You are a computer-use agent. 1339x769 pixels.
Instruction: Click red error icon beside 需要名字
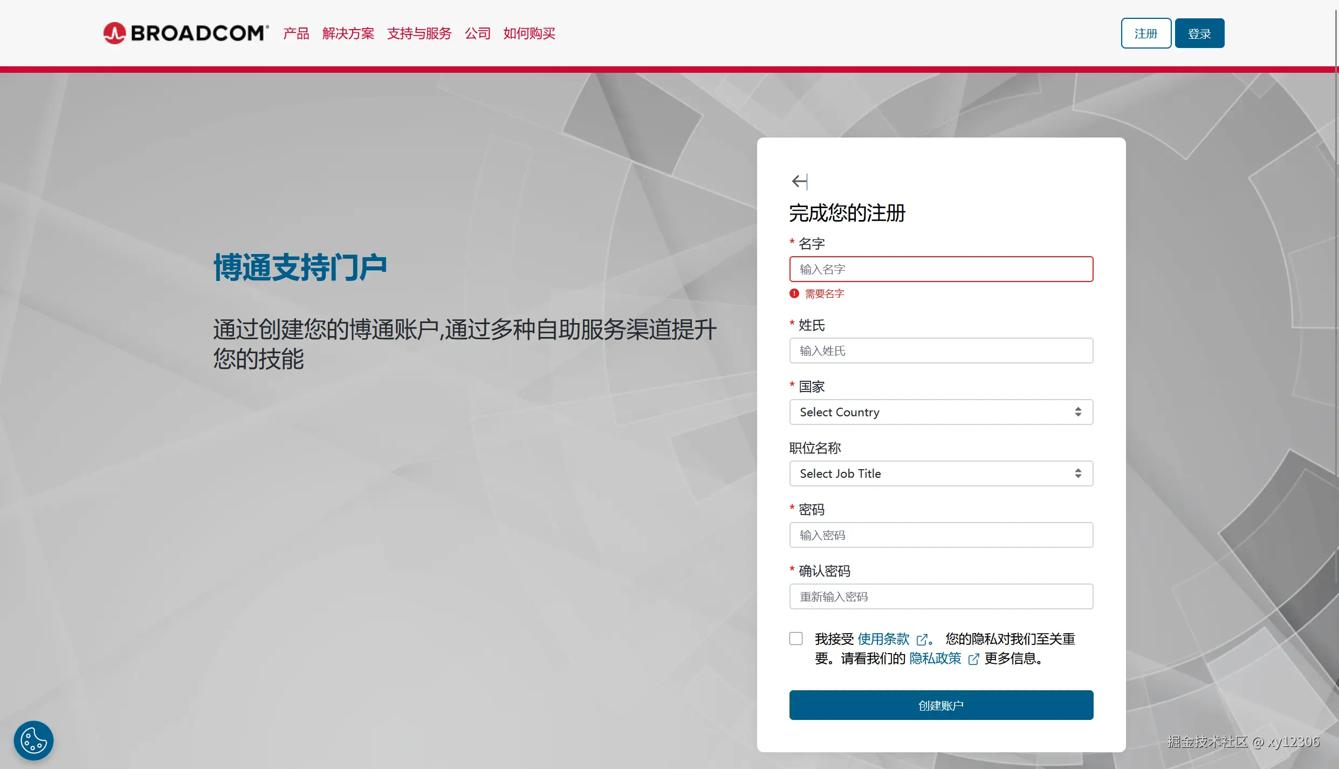(794, 293)
